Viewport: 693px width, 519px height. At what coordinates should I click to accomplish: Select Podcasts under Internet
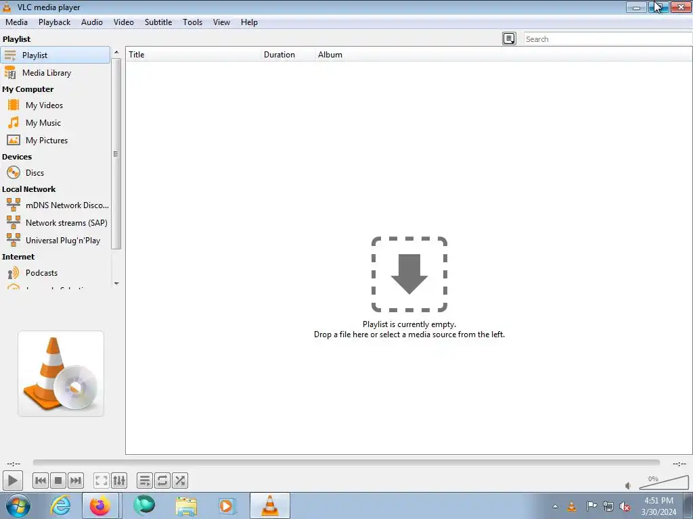click(55, 273)
